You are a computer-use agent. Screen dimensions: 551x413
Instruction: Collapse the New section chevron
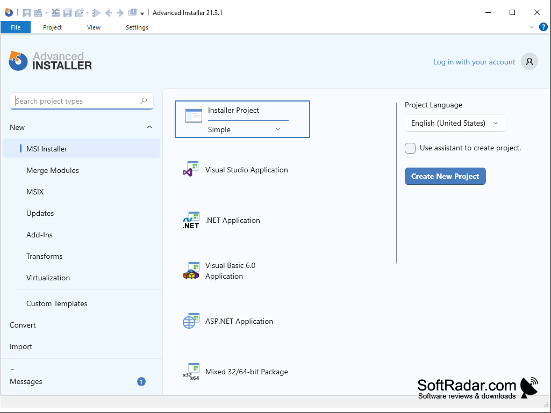click(x=149, y=127)
